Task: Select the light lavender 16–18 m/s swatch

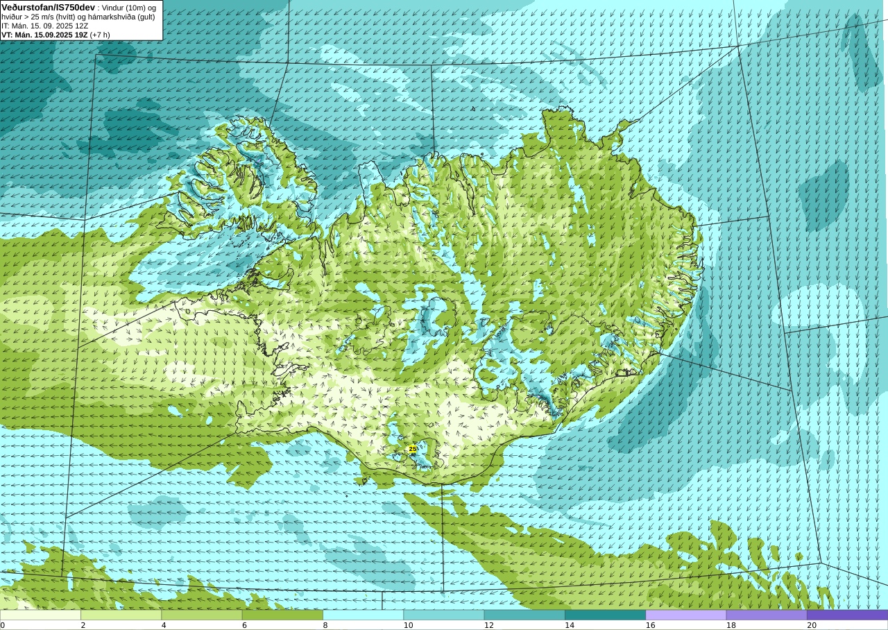Action: 686,615
